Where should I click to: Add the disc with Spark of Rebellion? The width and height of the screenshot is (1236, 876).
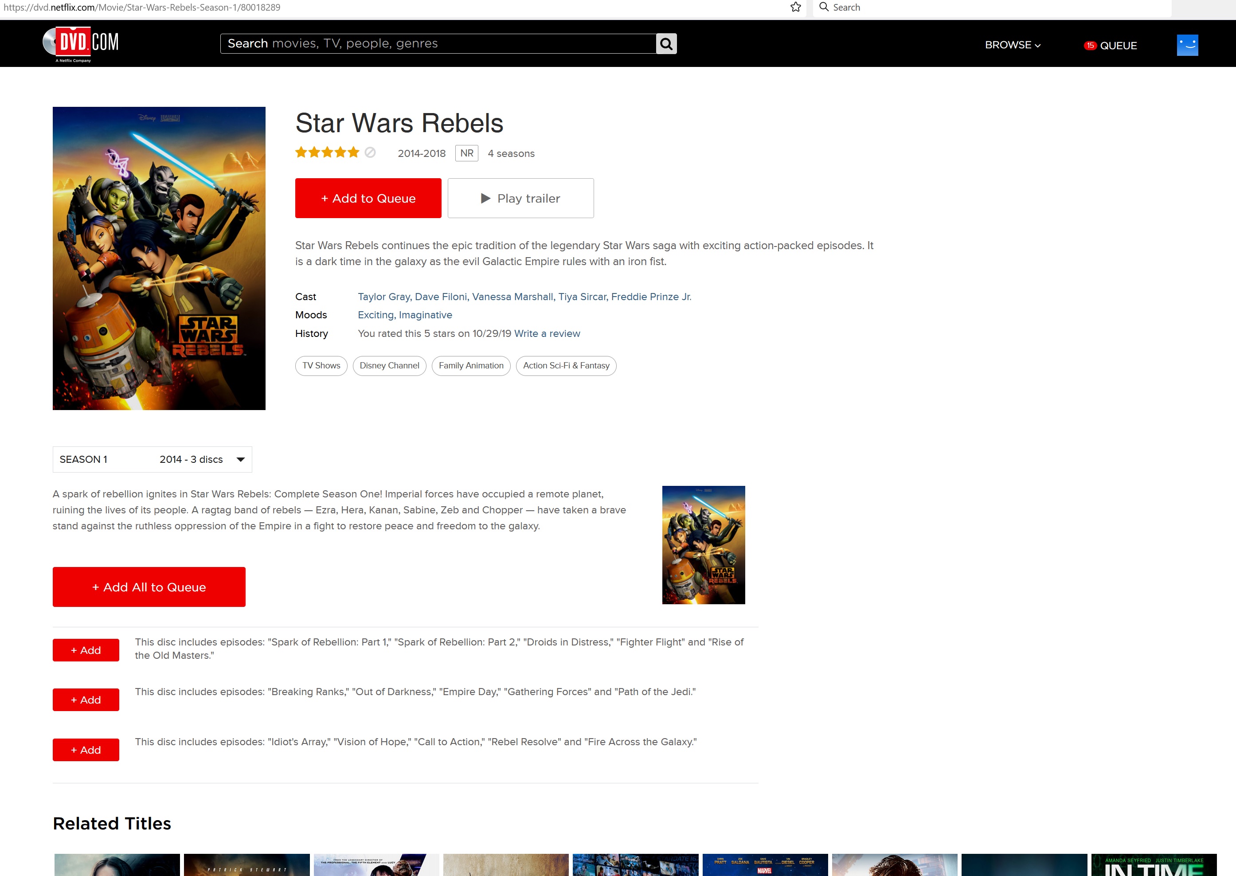point(86,650)
